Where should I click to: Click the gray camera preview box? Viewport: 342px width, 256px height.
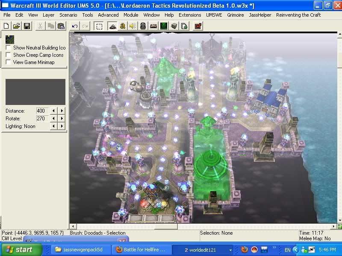35,92
